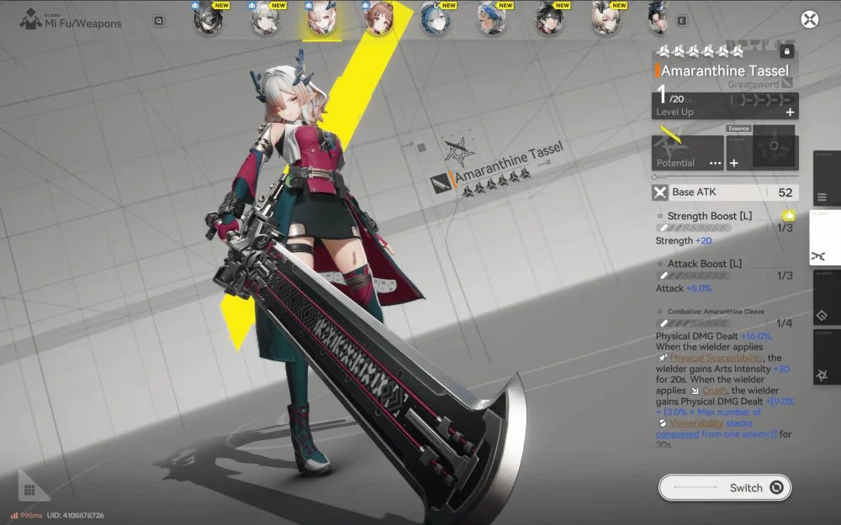
Task: Click the Attack Boost [L] skill name
Action: pos(704,264)
